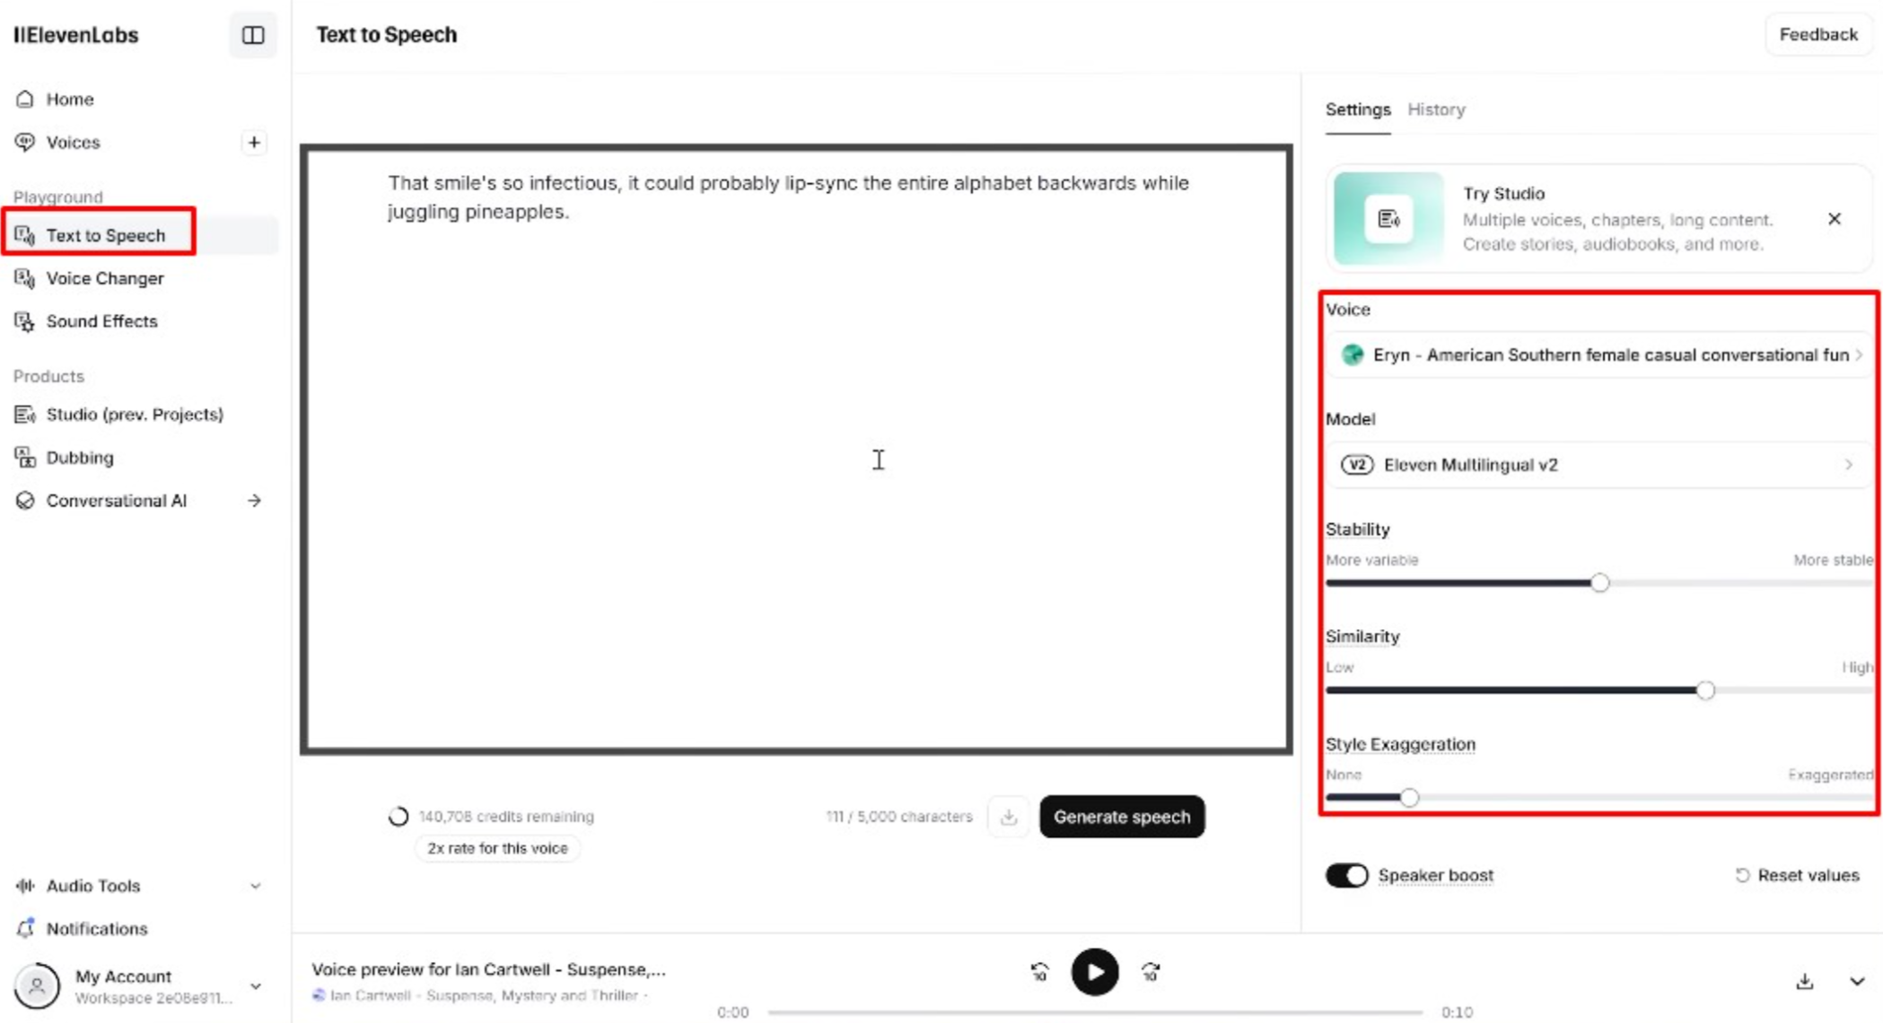Switch to the History tab
This screenshot has width=1883, height=1023.
(1436, 109)
